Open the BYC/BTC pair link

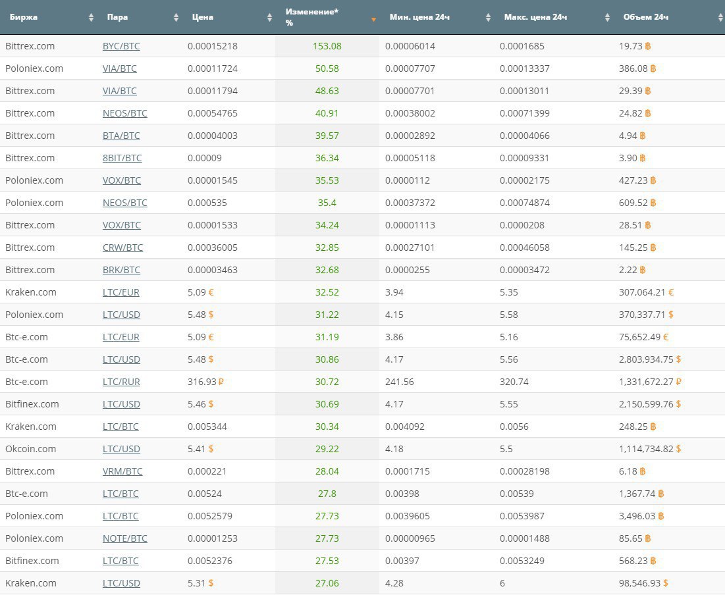pos(121,46)
